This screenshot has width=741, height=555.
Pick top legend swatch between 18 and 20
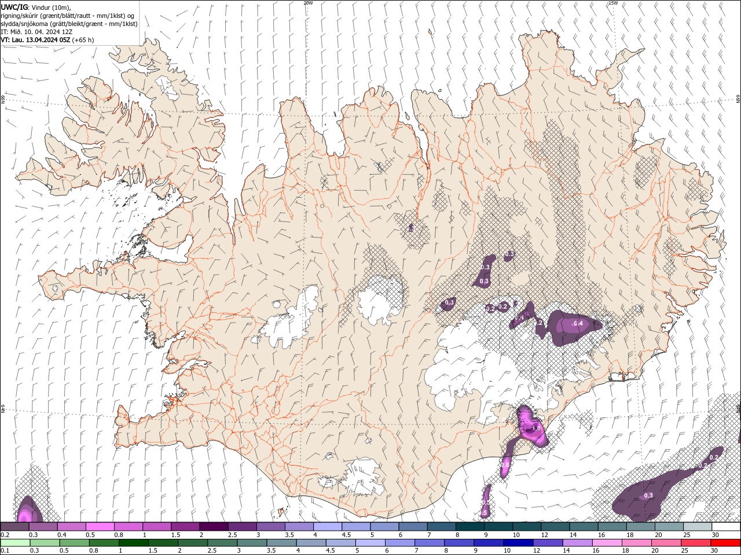(x=641, y=526)
